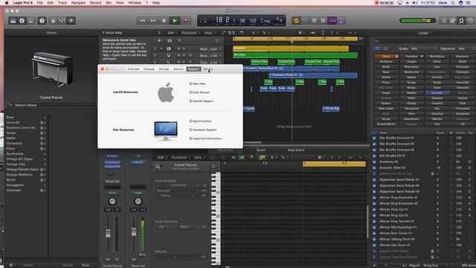Toggle the purple Metronome button
Image resolution: width=476 pixels, height=268 pixels.
point(341,21)
